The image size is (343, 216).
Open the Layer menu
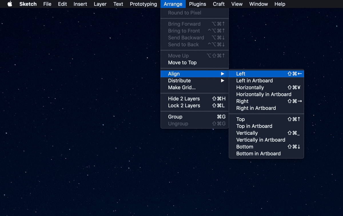[100, 4]
